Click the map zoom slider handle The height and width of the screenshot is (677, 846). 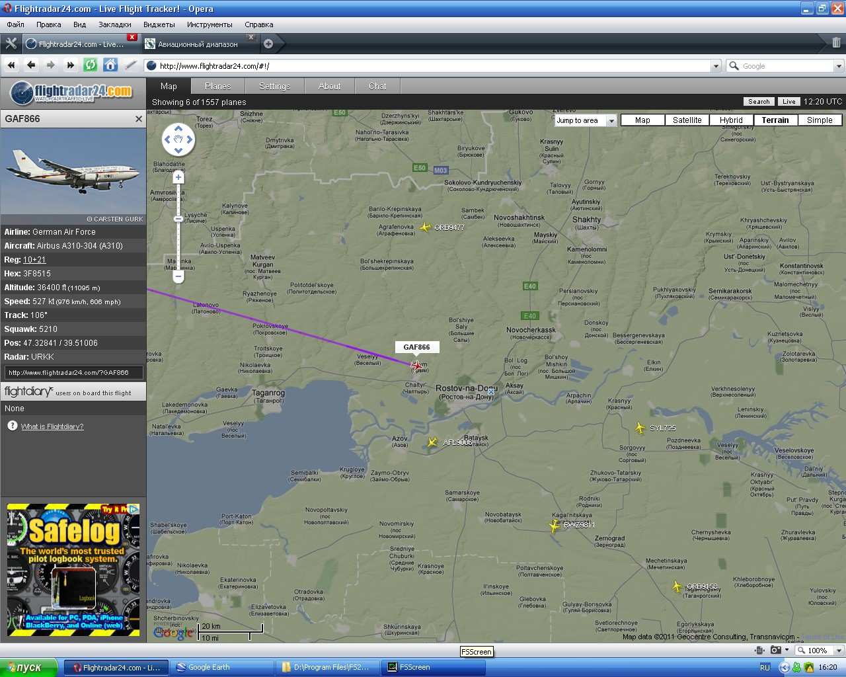point(178,219)
